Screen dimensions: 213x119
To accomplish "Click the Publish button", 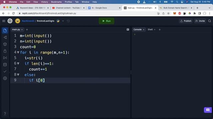I will pyautogui.click(x=186, y=21).
